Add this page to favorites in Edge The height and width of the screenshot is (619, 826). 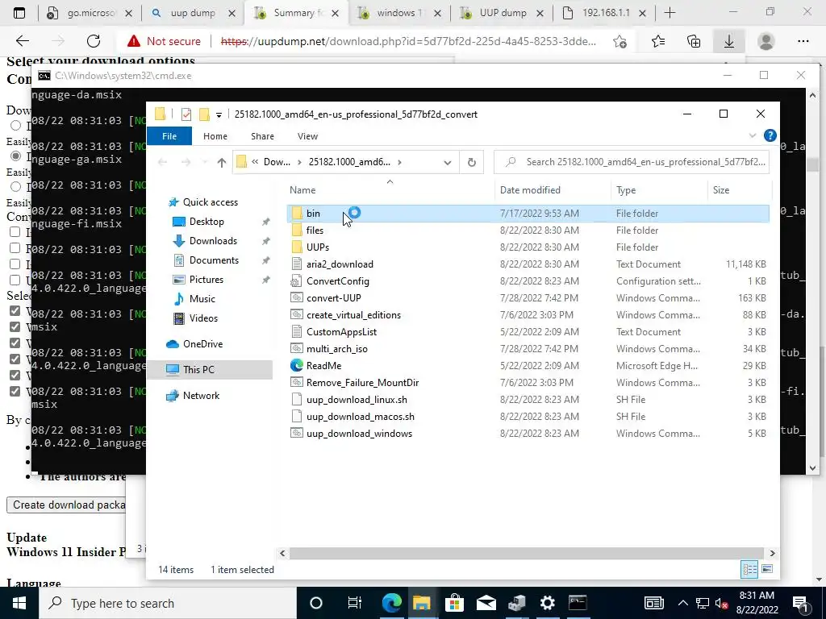pos(620,41)
